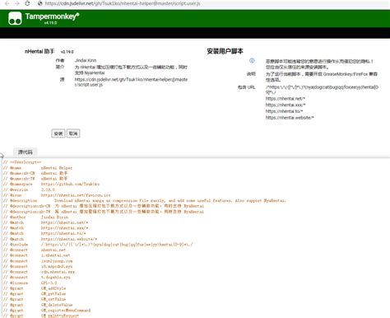Reload the page with the refresh icon

pos(27,3)
